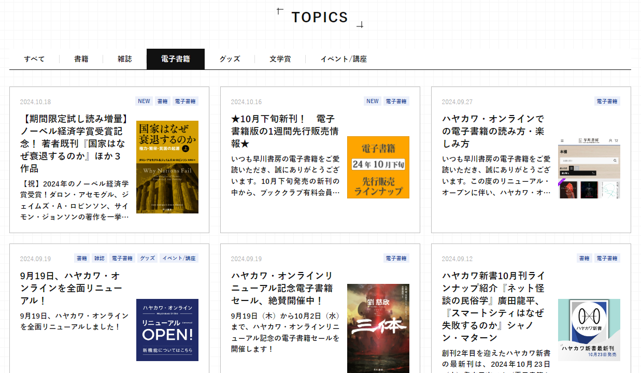Open the 全面リニューアル article title
The height and width of the screenshot is (373, 641).
click(72, 288)
